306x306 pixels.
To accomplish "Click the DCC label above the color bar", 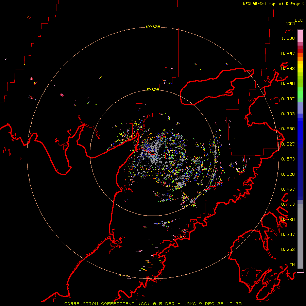I will tap(299, 20).
